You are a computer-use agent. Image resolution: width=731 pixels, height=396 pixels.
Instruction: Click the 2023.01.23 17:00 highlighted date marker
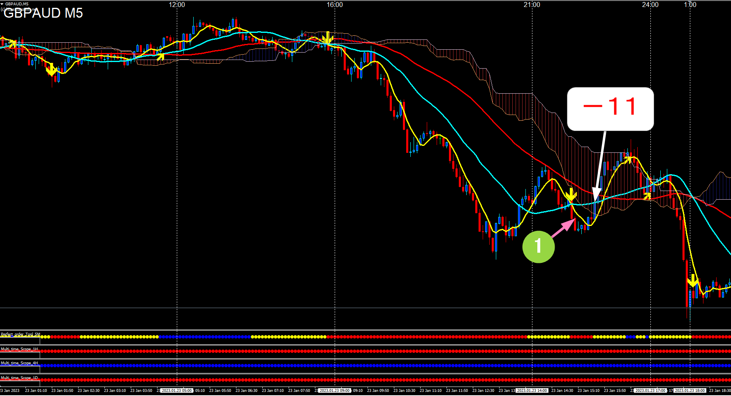pos(650,391)
